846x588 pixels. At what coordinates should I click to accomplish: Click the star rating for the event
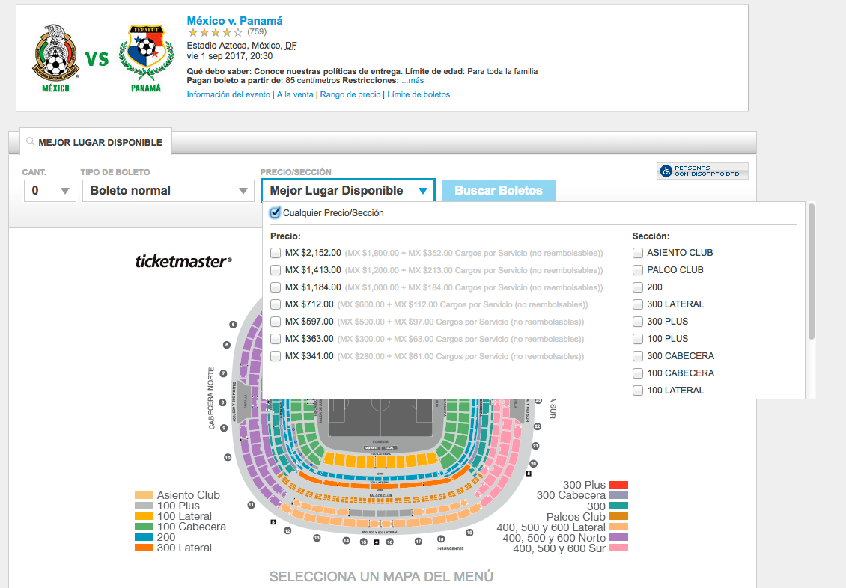point(216,32)
